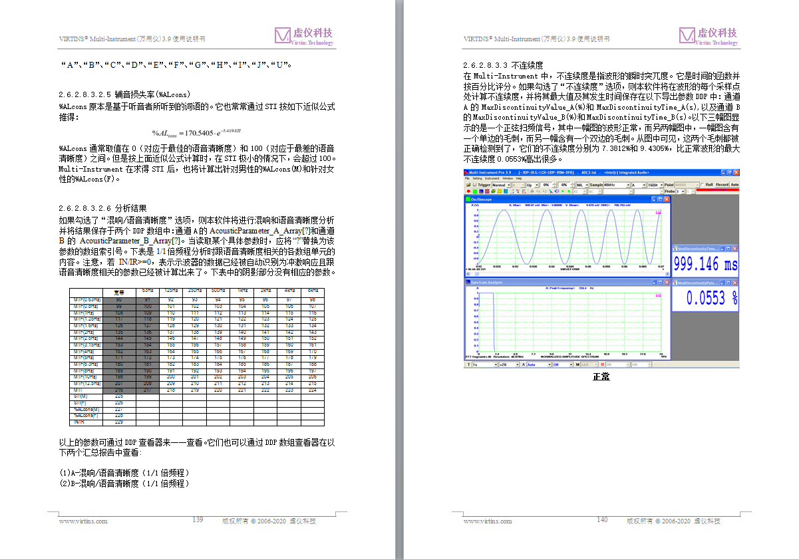Click the Auto button next to Record
Screen dimensions: 799x560
point(734,185)
